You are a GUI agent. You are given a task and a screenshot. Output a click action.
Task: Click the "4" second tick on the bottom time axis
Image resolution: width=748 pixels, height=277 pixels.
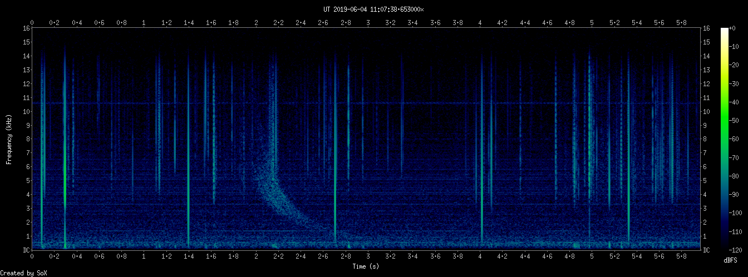(x=480, y=256)
